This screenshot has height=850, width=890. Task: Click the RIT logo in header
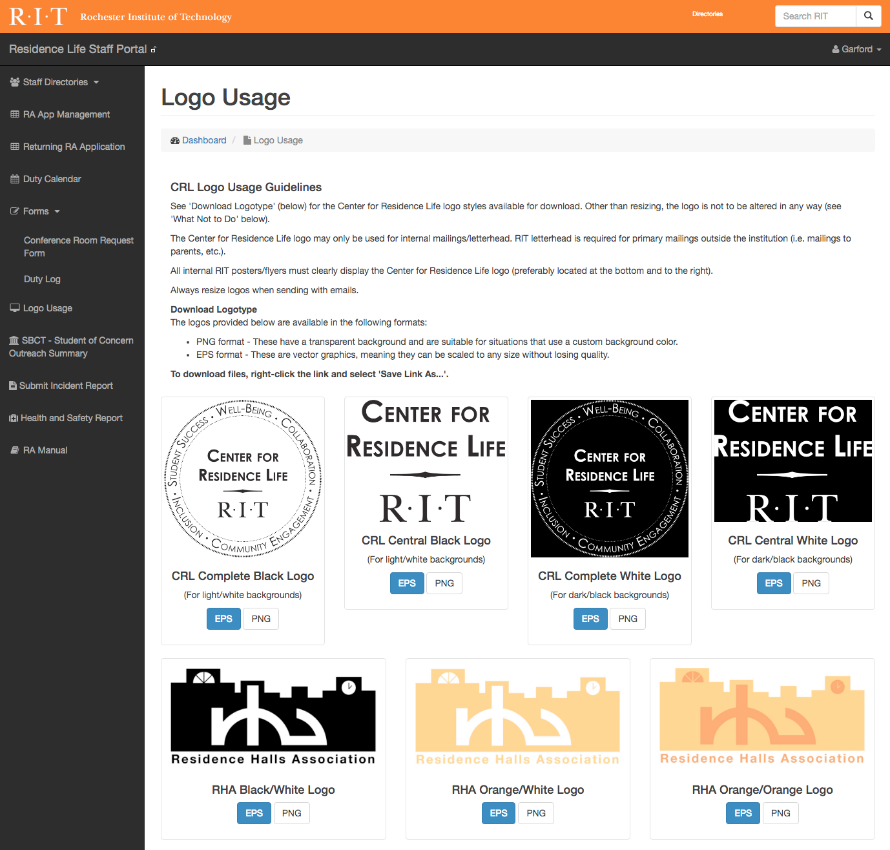[38, 16]
